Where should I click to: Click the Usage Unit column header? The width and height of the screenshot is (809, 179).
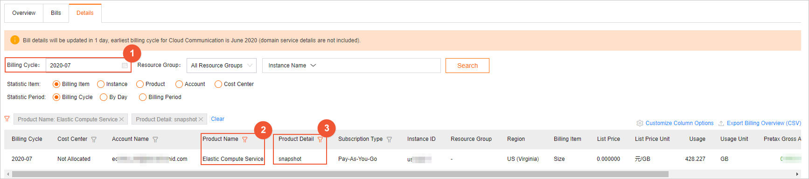coord(734,139)
